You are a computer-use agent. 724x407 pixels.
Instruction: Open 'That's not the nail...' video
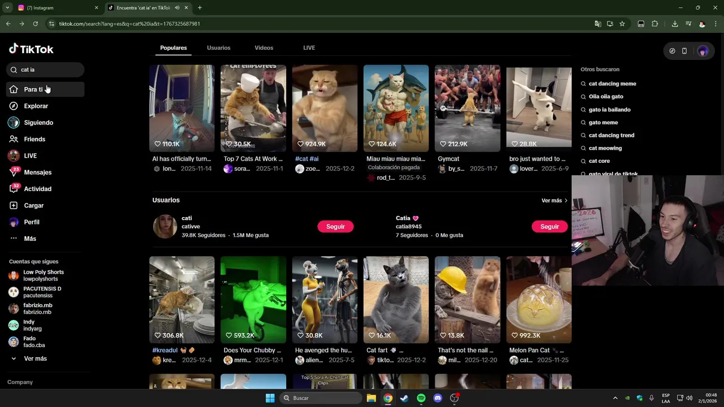point(467,300)
